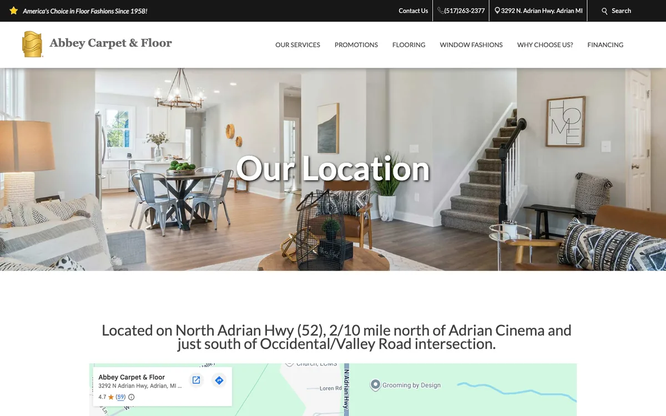
Task: Click the living room hero banner image
Action: (x=333, y=169)
